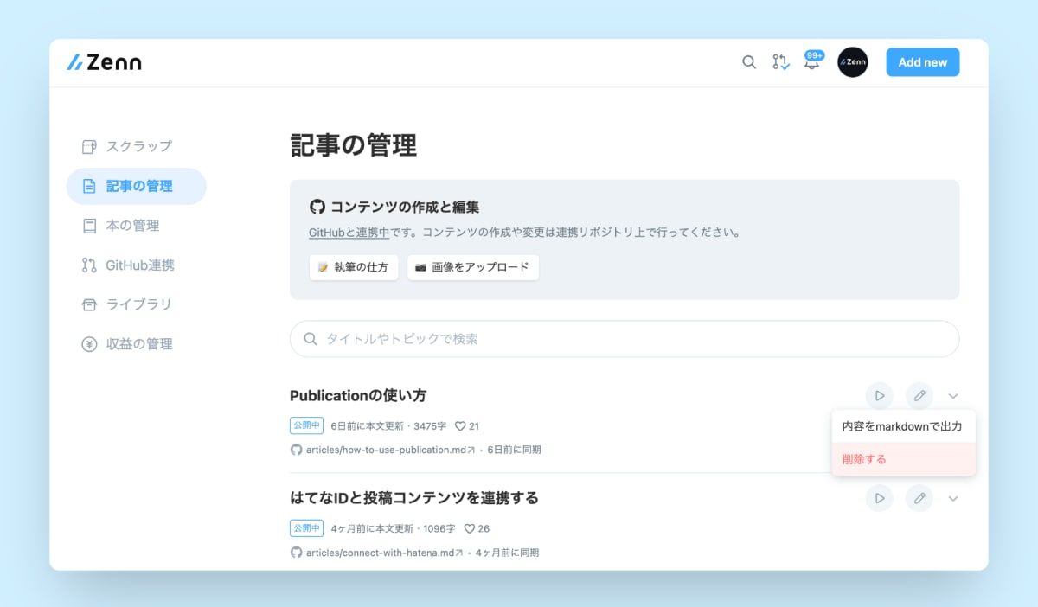Click the Add new button
Viewport: 1038px width, 607px height.
[922, 61]
